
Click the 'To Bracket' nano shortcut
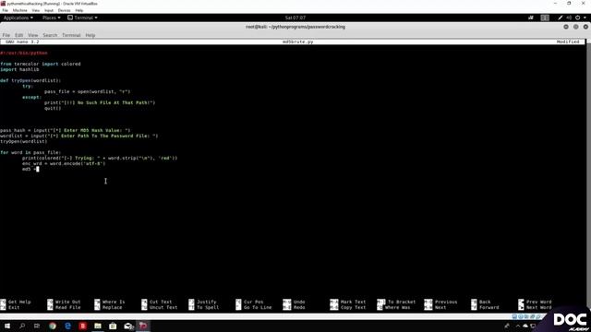click(396, 302)
